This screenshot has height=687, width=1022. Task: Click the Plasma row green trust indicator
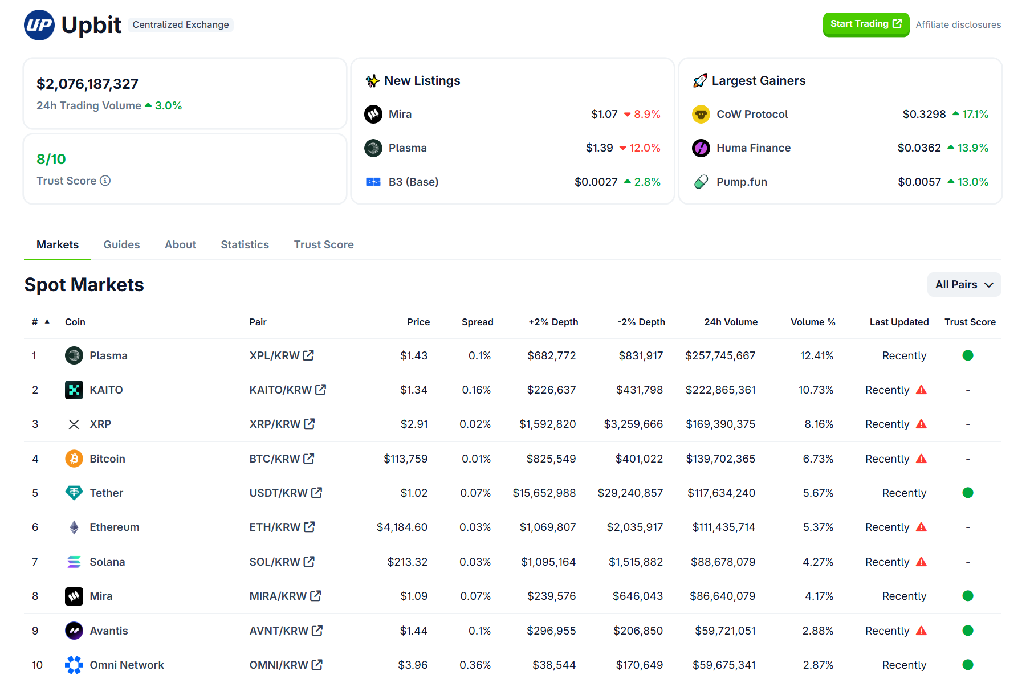967,355
